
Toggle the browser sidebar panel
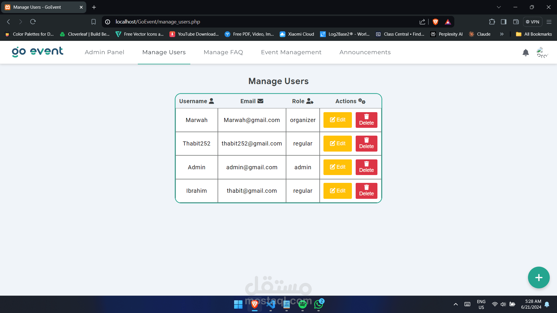click(504, 22)
